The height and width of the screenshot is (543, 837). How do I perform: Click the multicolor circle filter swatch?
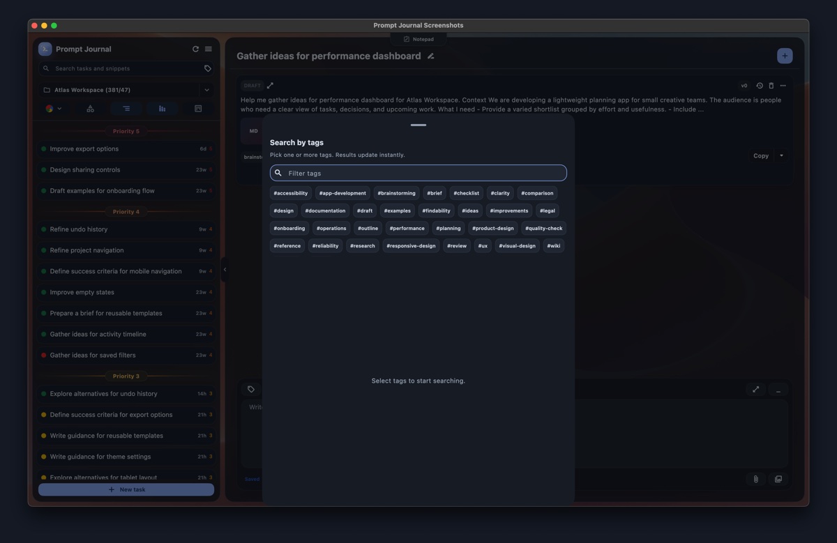point(50,109)
